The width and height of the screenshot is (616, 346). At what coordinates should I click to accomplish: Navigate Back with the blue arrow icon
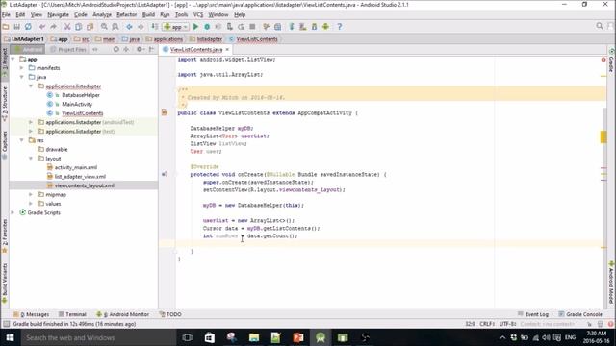point(129,27)
